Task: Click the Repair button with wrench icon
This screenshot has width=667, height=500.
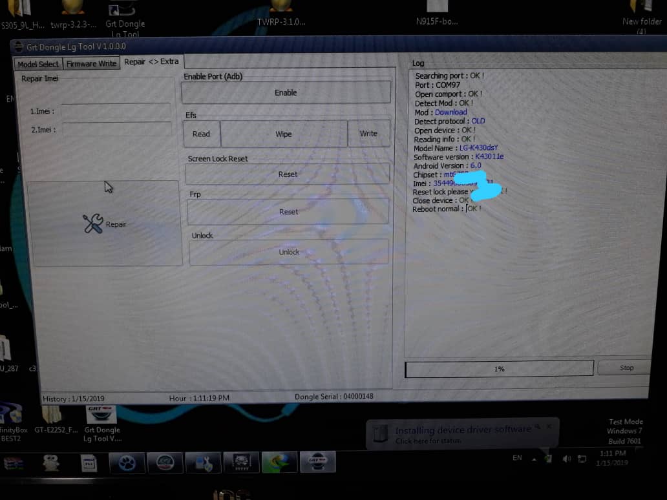Action: pyautogui.click(x=105, y=224)
